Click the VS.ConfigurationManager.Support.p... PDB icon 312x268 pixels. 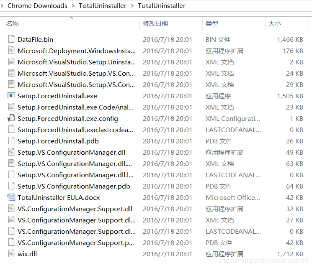pyautogui.click(x=11, y=242)
